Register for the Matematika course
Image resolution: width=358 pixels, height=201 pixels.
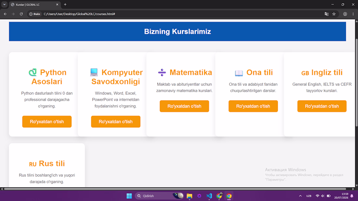184,106
